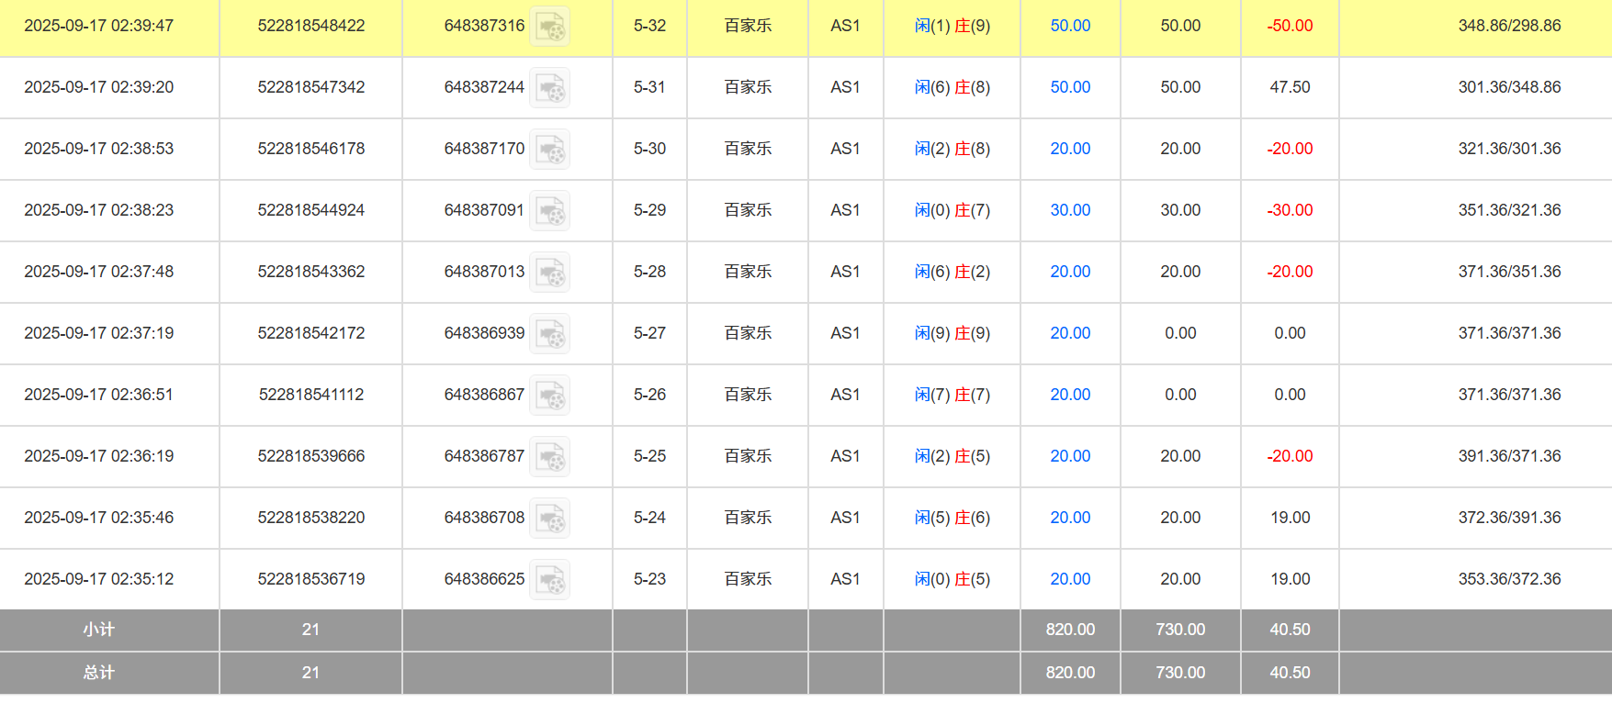Click replay icon beside 648386867
This screenshot has height=703, width=1612.
tap(550, 396)
